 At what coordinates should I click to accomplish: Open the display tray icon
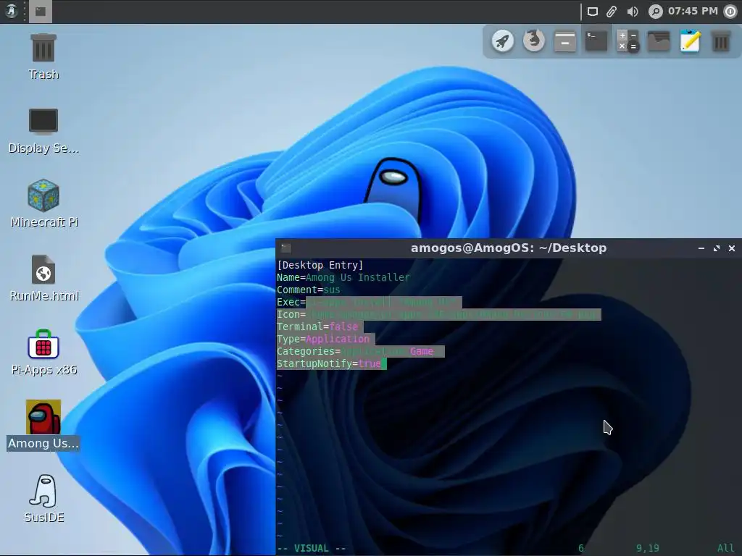pyautogui.click(x=593, y=12)
